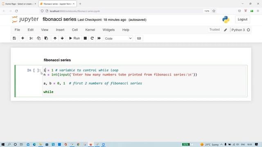Screen dimensions: 262x147
Task: Bookmark this page with the star icon
Action: point(214,11)
